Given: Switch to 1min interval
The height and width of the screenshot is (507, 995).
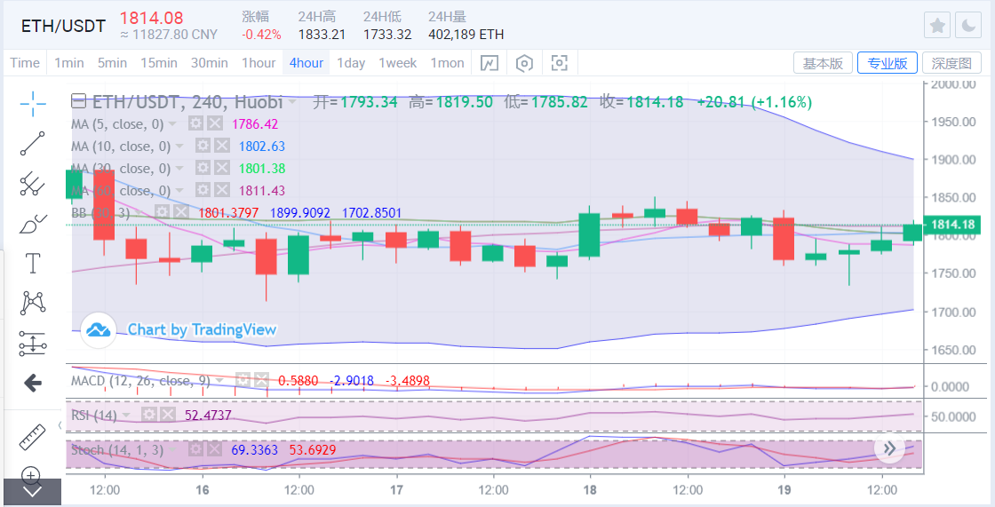Looking at the screenshot, I should click(x=69, y=63).
